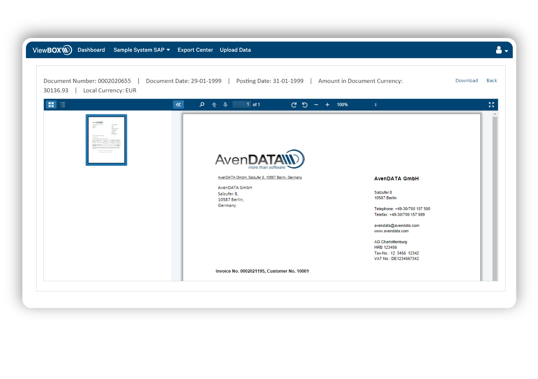
Task: Switch to thumbnail grid view
Action: coord(51,104)
